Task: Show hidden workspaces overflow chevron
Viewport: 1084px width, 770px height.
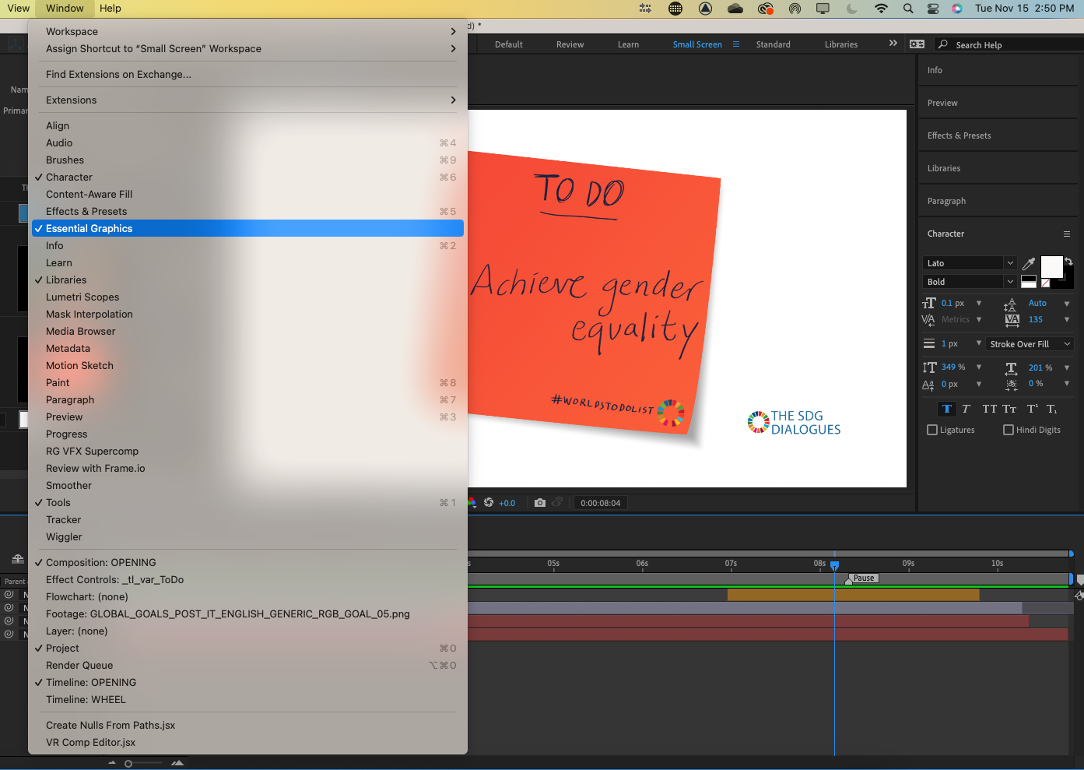Action: [893, 44]
